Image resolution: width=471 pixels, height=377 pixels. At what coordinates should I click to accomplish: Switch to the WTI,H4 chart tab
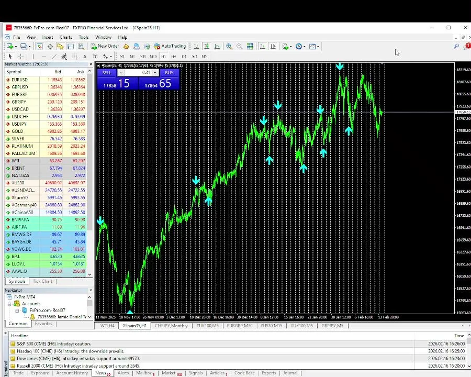coord(107,326)
